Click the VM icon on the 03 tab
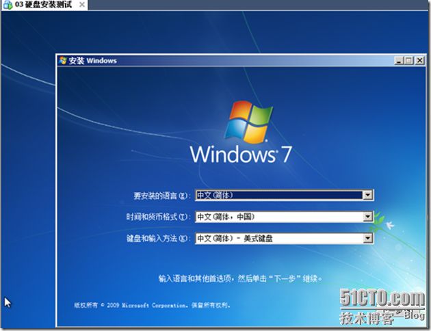 click(x=8, y=5)
